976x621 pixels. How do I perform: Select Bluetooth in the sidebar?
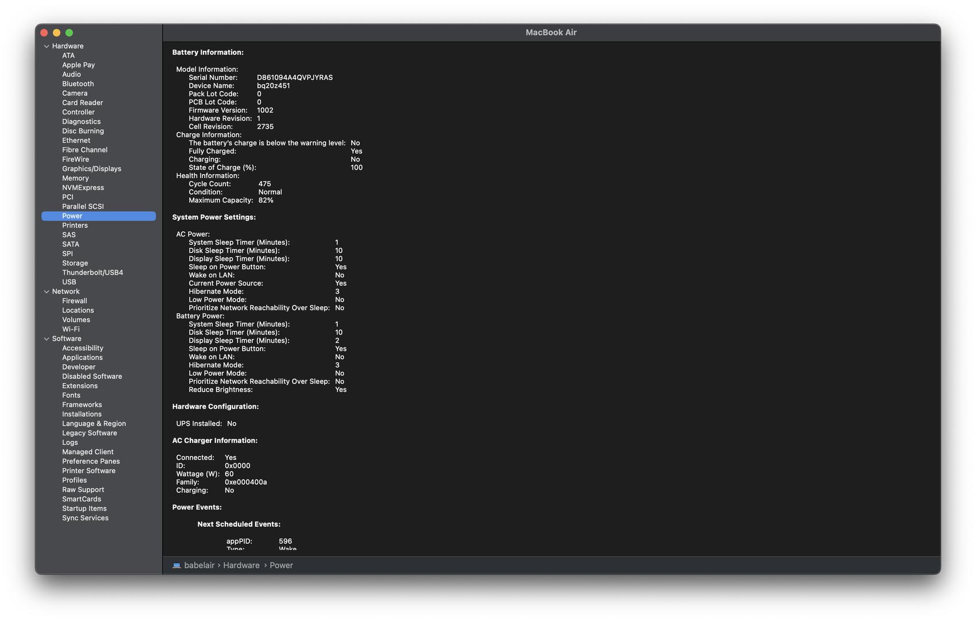tap(78, 84)
